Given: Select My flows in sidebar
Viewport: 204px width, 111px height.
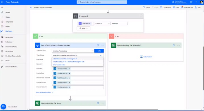Looking at the screenshot, I should click(x=9, y=31).
